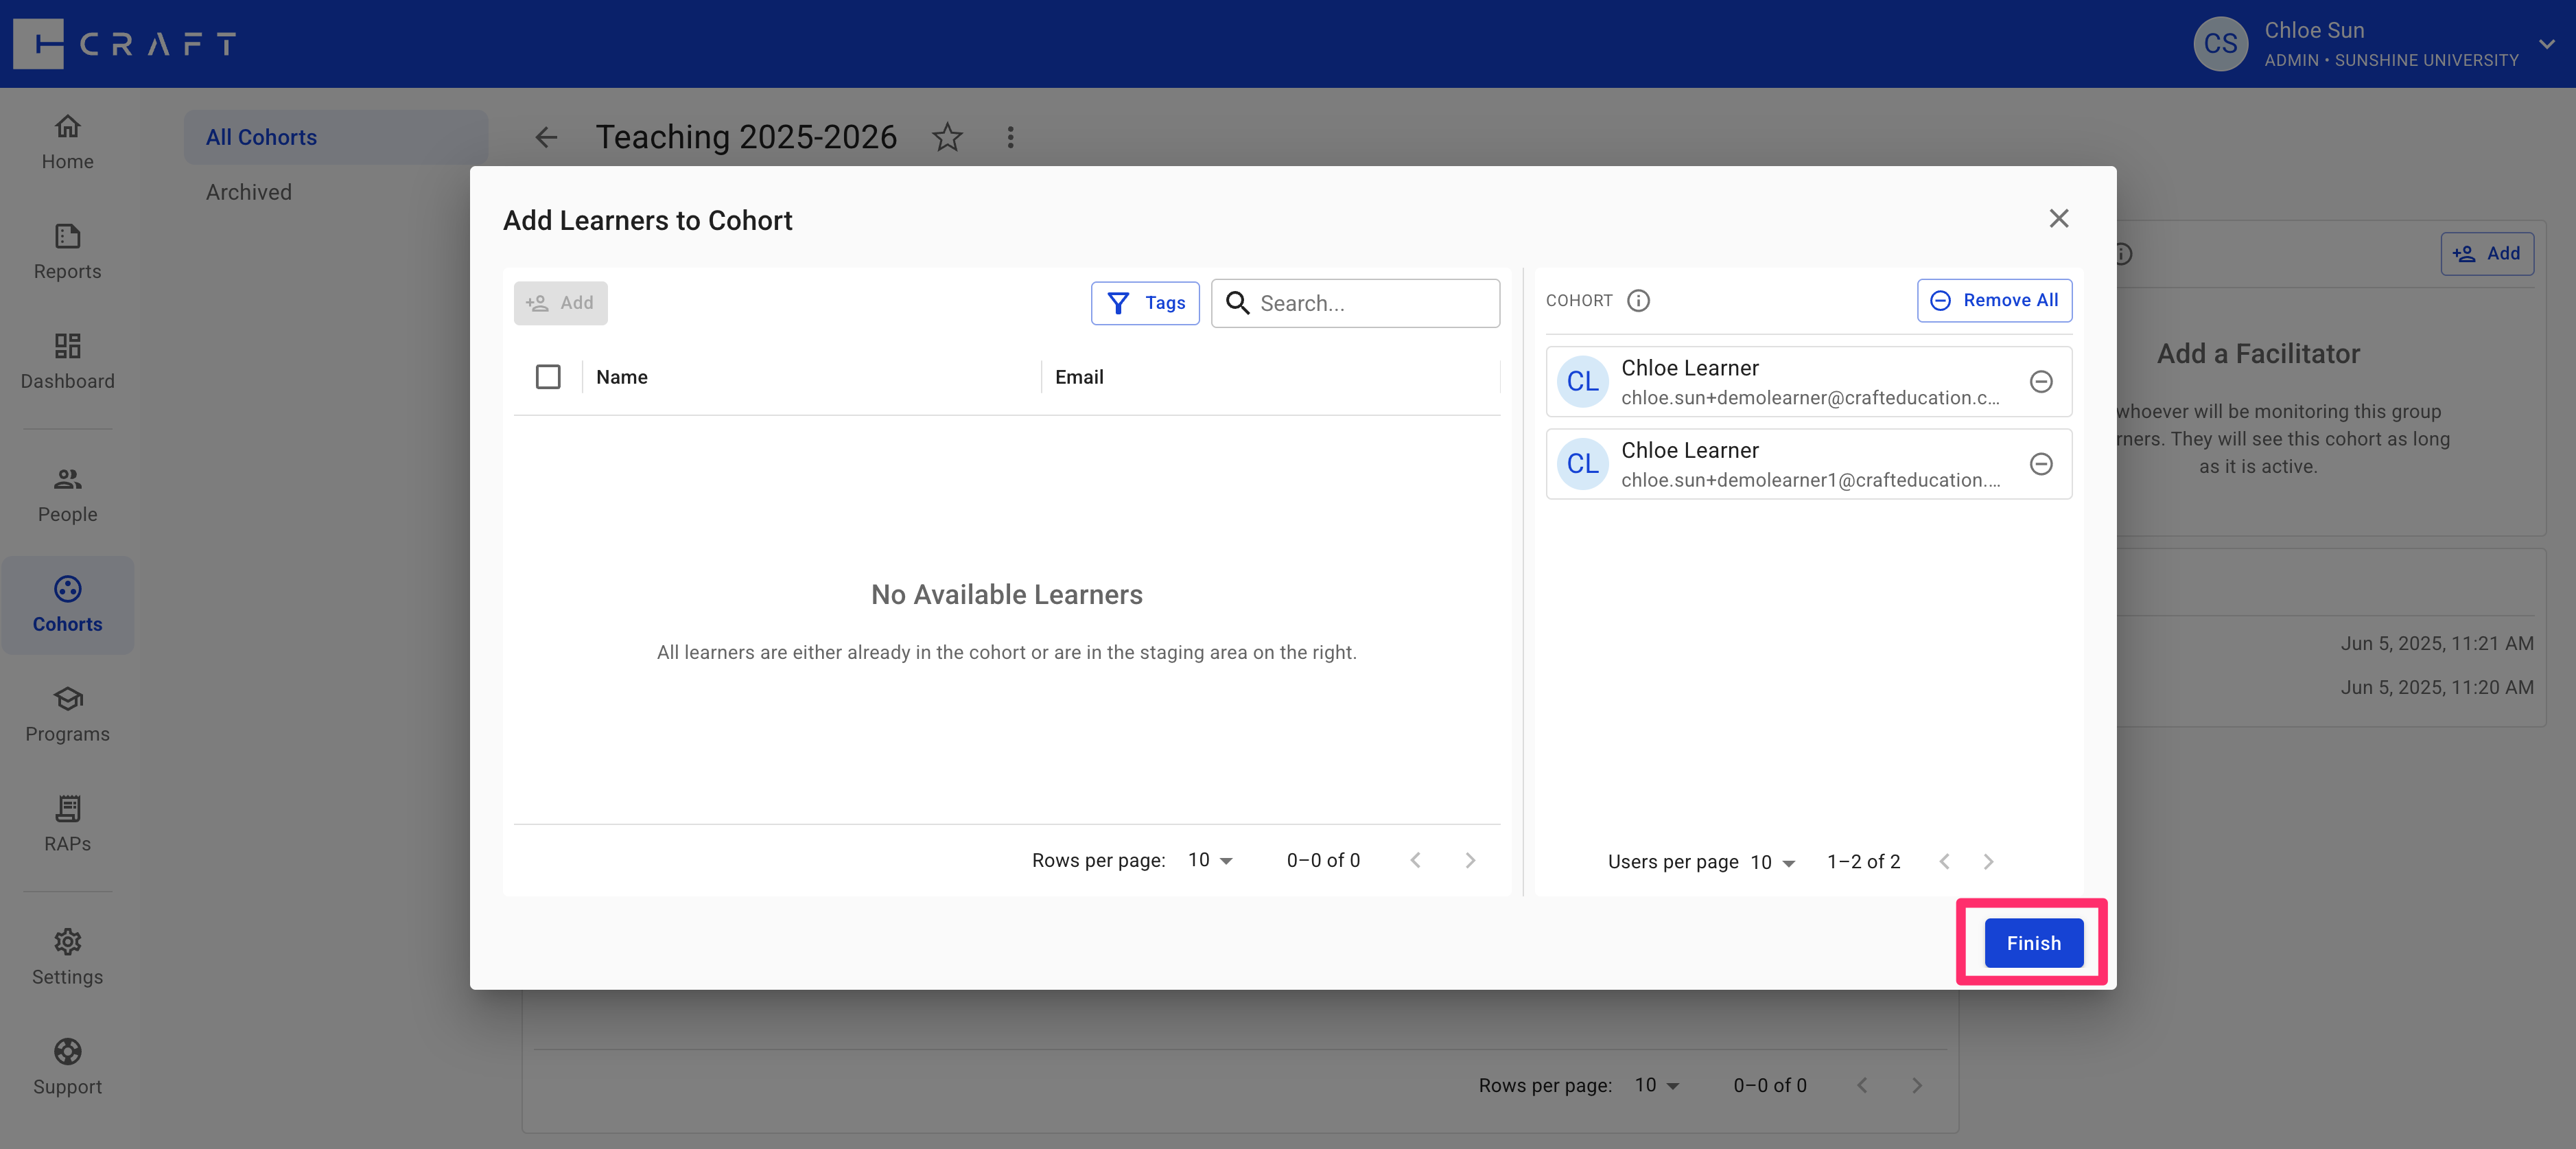Open the cohort three-dot menu
Viewport: 2576px width, 1149px height.
pyautogui.click(x=1010, y=137)
